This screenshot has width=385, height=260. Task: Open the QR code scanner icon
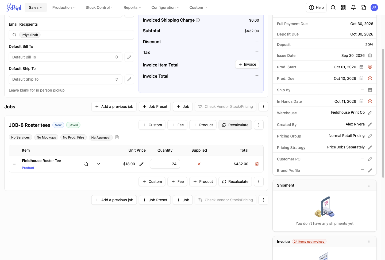coord(343,7)
